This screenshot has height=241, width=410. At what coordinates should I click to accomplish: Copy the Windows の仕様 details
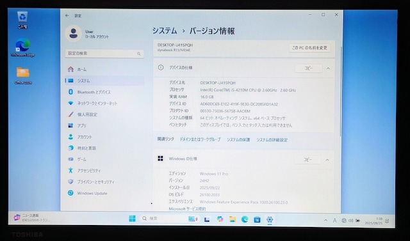click(x=307, y=160)
